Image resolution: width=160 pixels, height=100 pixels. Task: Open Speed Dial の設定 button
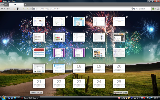pos(121,93)
